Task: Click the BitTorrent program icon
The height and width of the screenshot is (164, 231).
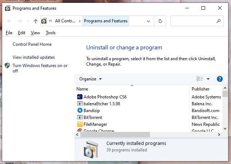Action: tap(80, 117)
